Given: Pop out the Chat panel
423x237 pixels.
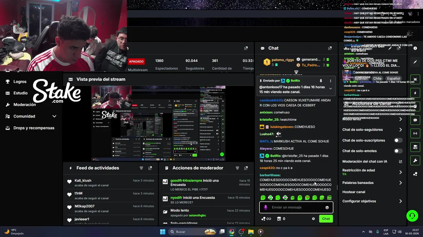Looking at the screenshot, I should (330, 48).
